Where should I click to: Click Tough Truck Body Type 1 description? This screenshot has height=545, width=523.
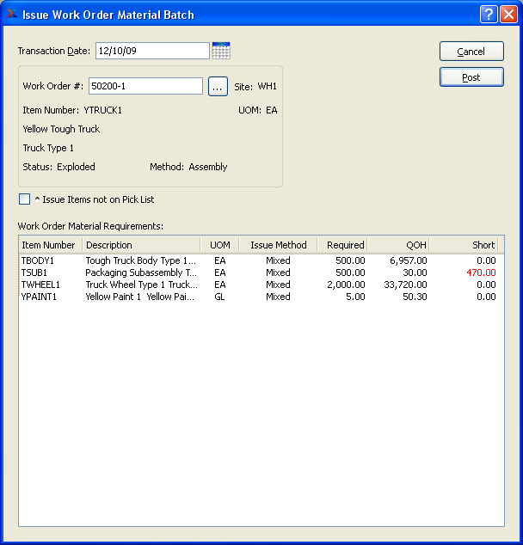pos(141,260)
